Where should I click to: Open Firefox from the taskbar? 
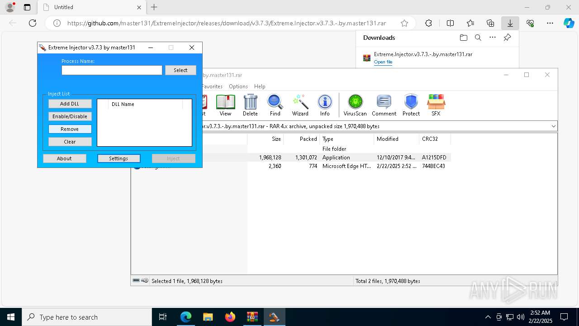point(230,317)
